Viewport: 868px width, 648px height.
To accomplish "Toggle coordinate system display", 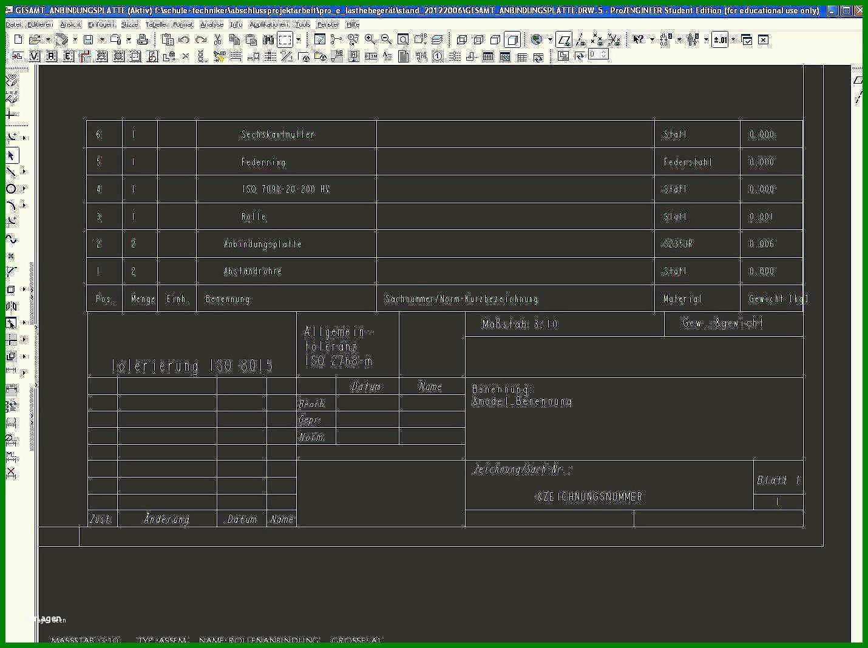I will [614, 39].
